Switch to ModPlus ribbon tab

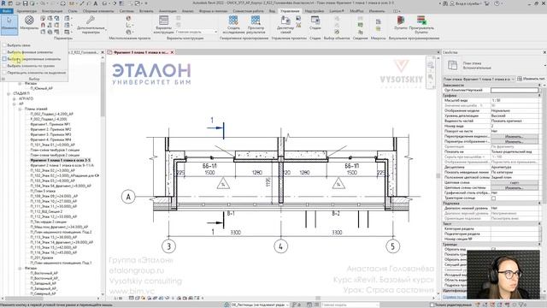[356, 11]
